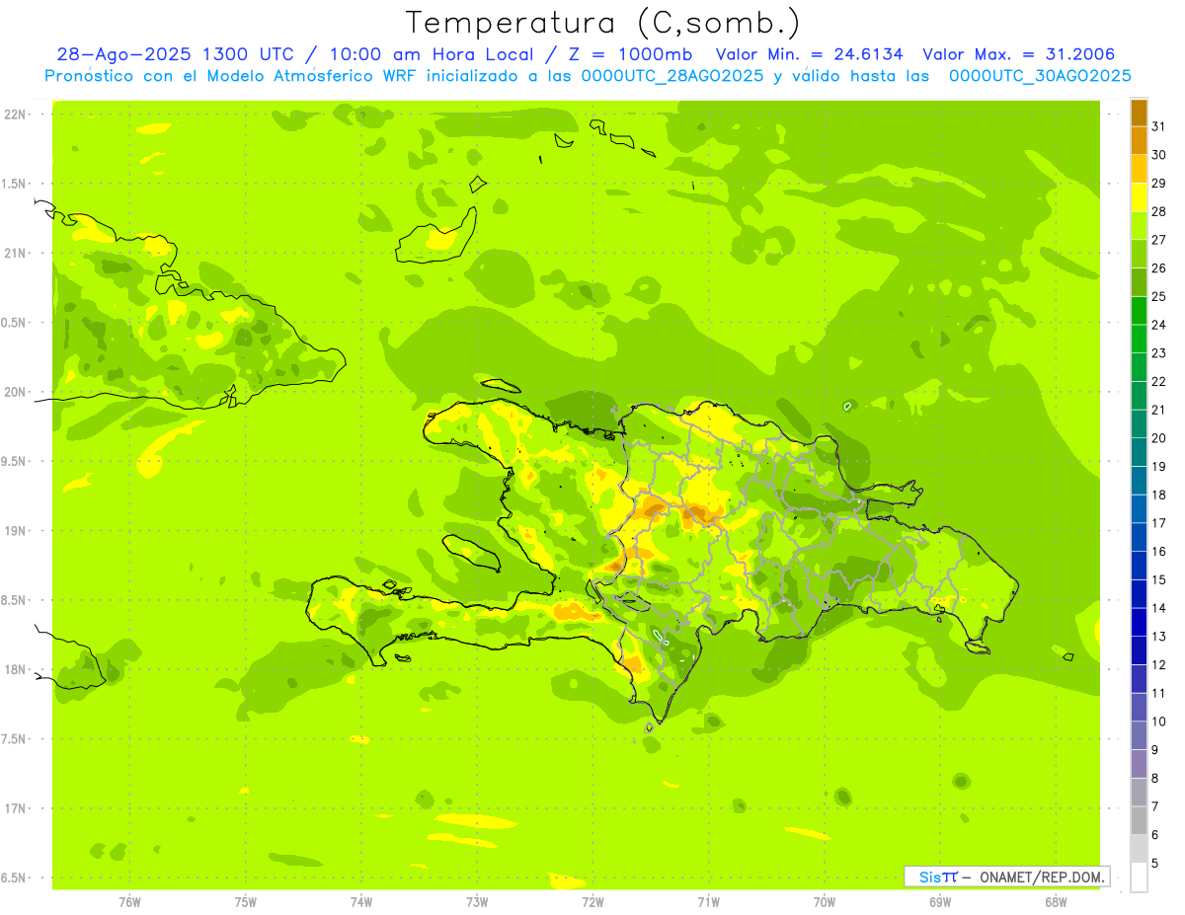Click the legend value label "25"
1185x915 pixels.
pos(1158,296)
